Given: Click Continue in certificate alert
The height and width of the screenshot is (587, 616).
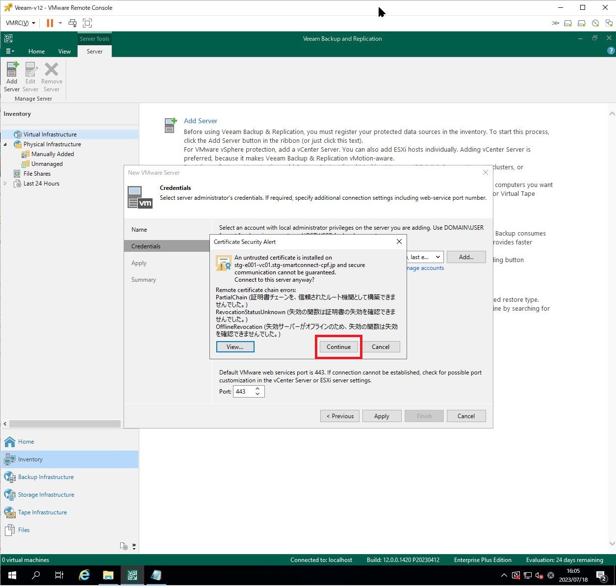Looking at the screenshot, I should pyautogui.click(x=339, y=347).
